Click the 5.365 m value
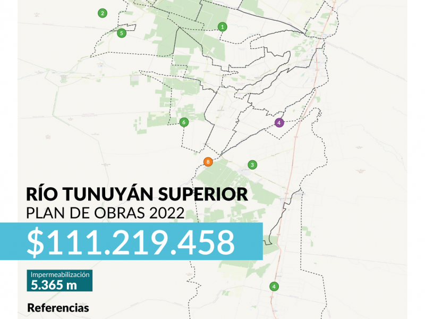425x319 pixels. click(54, 285)
